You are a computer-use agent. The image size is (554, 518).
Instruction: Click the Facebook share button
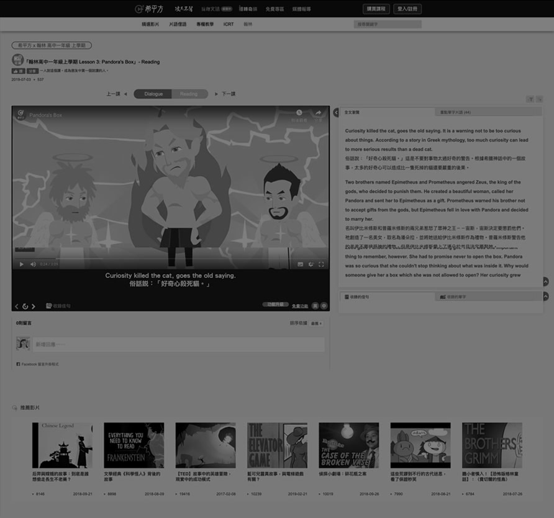(x=32, y=71)
